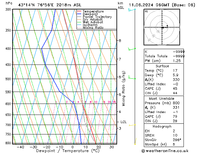Click the Most Unstable section heading
Screen dimensions: 198x153
[161, 99]
